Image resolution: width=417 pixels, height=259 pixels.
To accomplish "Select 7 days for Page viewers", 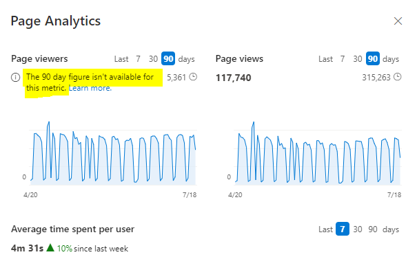I will tap(138, 58).
